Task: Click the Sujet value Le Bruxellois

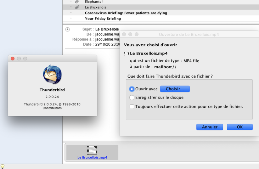Action: click(107, 29)
